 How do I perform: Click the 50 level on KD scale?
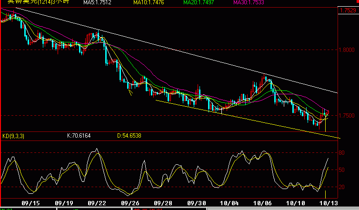point(341,170)
